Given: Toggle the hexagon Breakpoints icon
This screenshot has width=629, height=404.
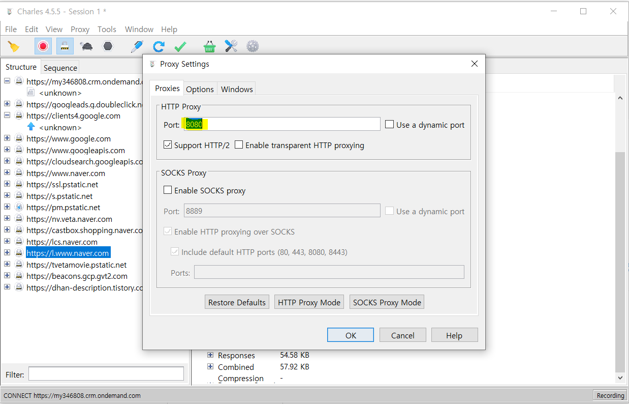Looking at the screenshot, I should (x=108, y=46).
